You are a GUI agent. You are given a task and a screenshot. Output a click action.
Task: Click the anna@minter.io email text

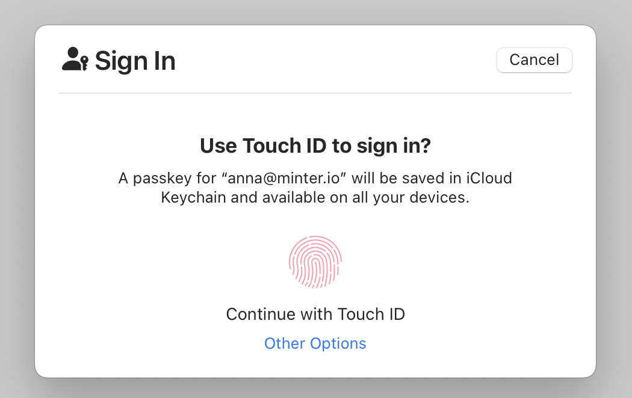point(289,179)
